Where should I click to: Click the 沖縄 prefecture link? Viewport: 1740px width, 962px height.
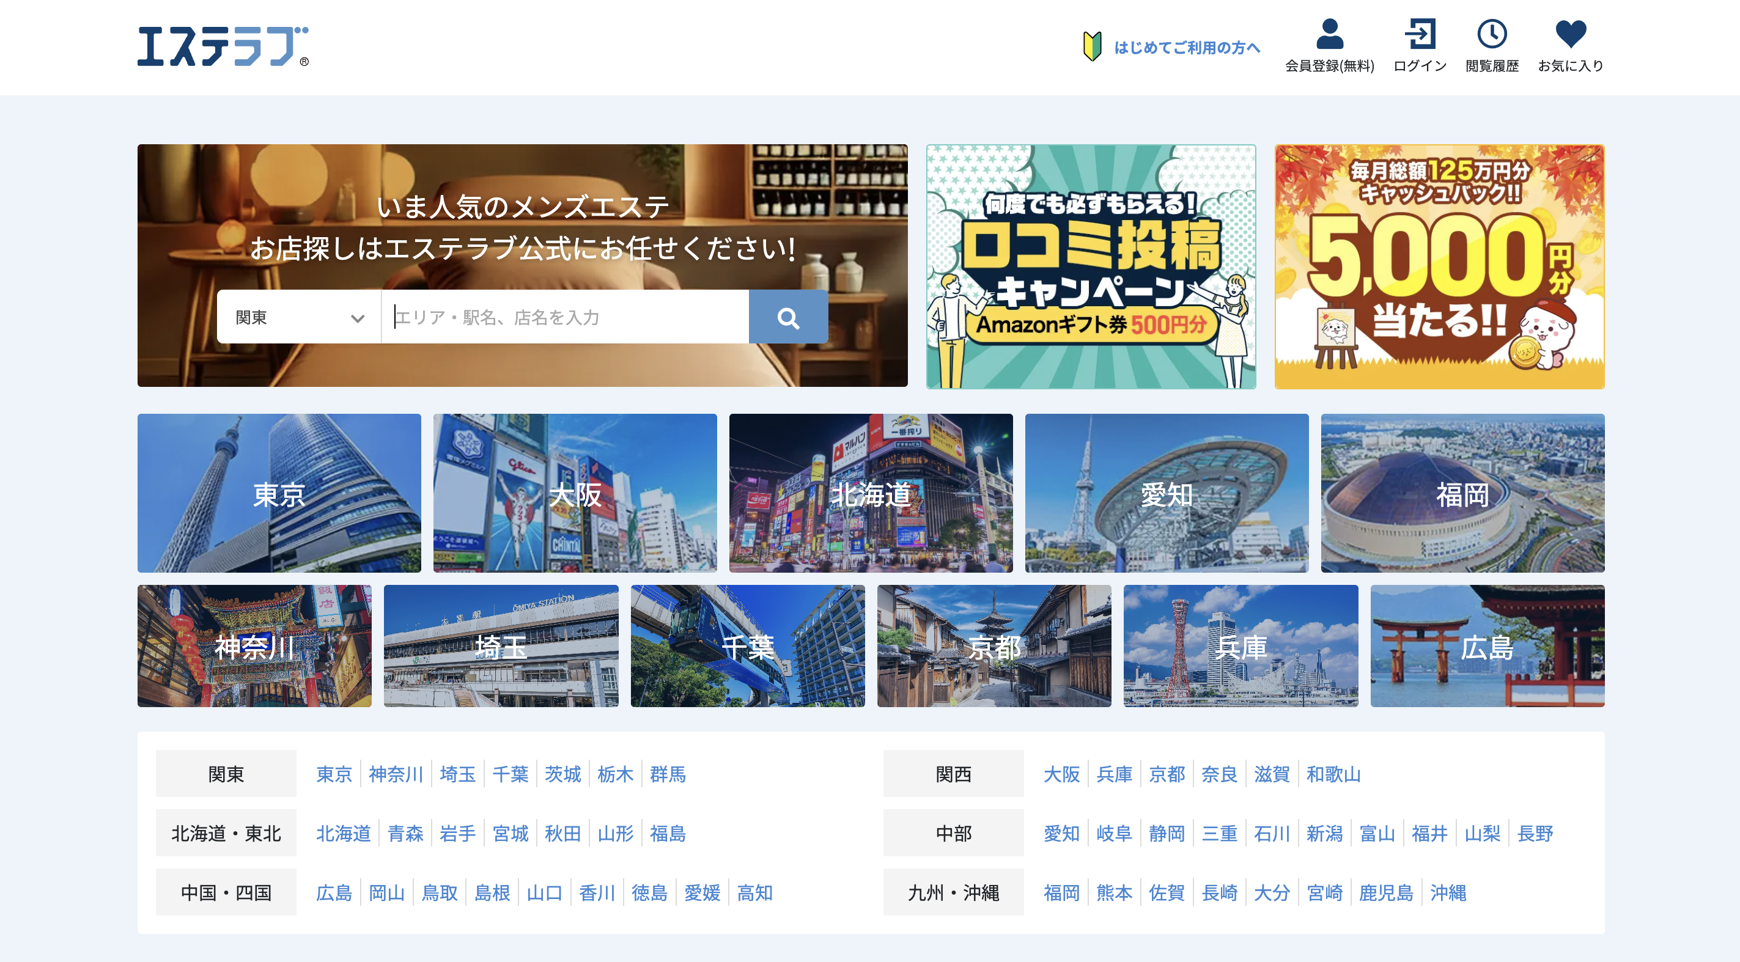[x=1448, y=893]
